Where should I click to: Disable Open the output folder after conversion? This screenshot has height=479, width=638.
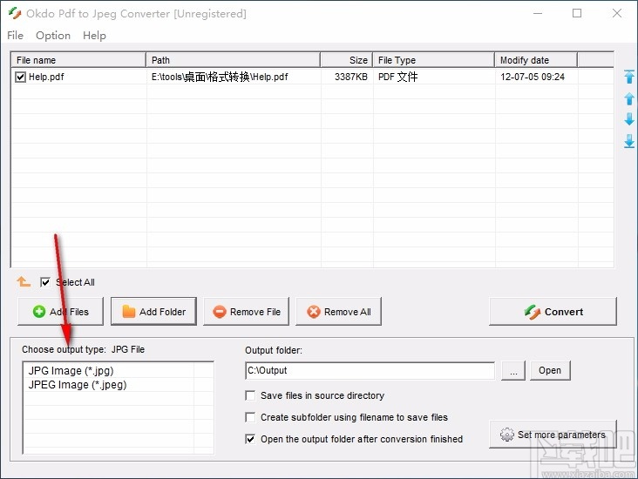pos(250,439)
